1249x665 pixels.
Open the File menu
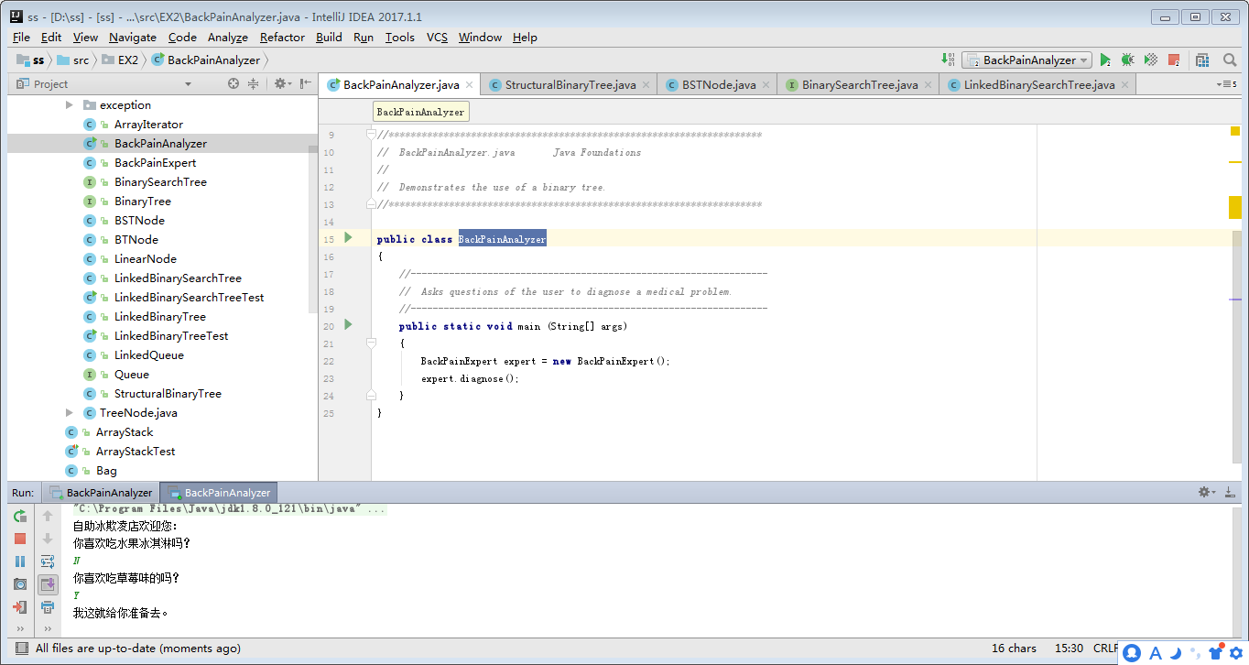(21, 38)
